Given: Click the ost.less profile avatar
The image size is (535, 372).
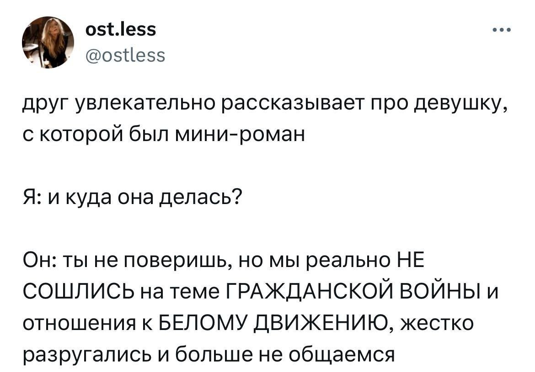Looking at the screenshot, I should click(x=48, y=42).
